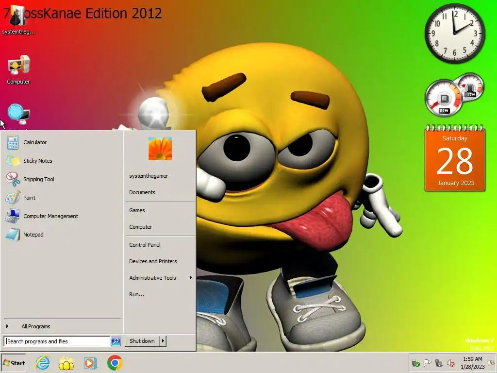497x373 pixels.
Task: Click the calendar gadget showing Saturday 28
Action: (455, 158)
